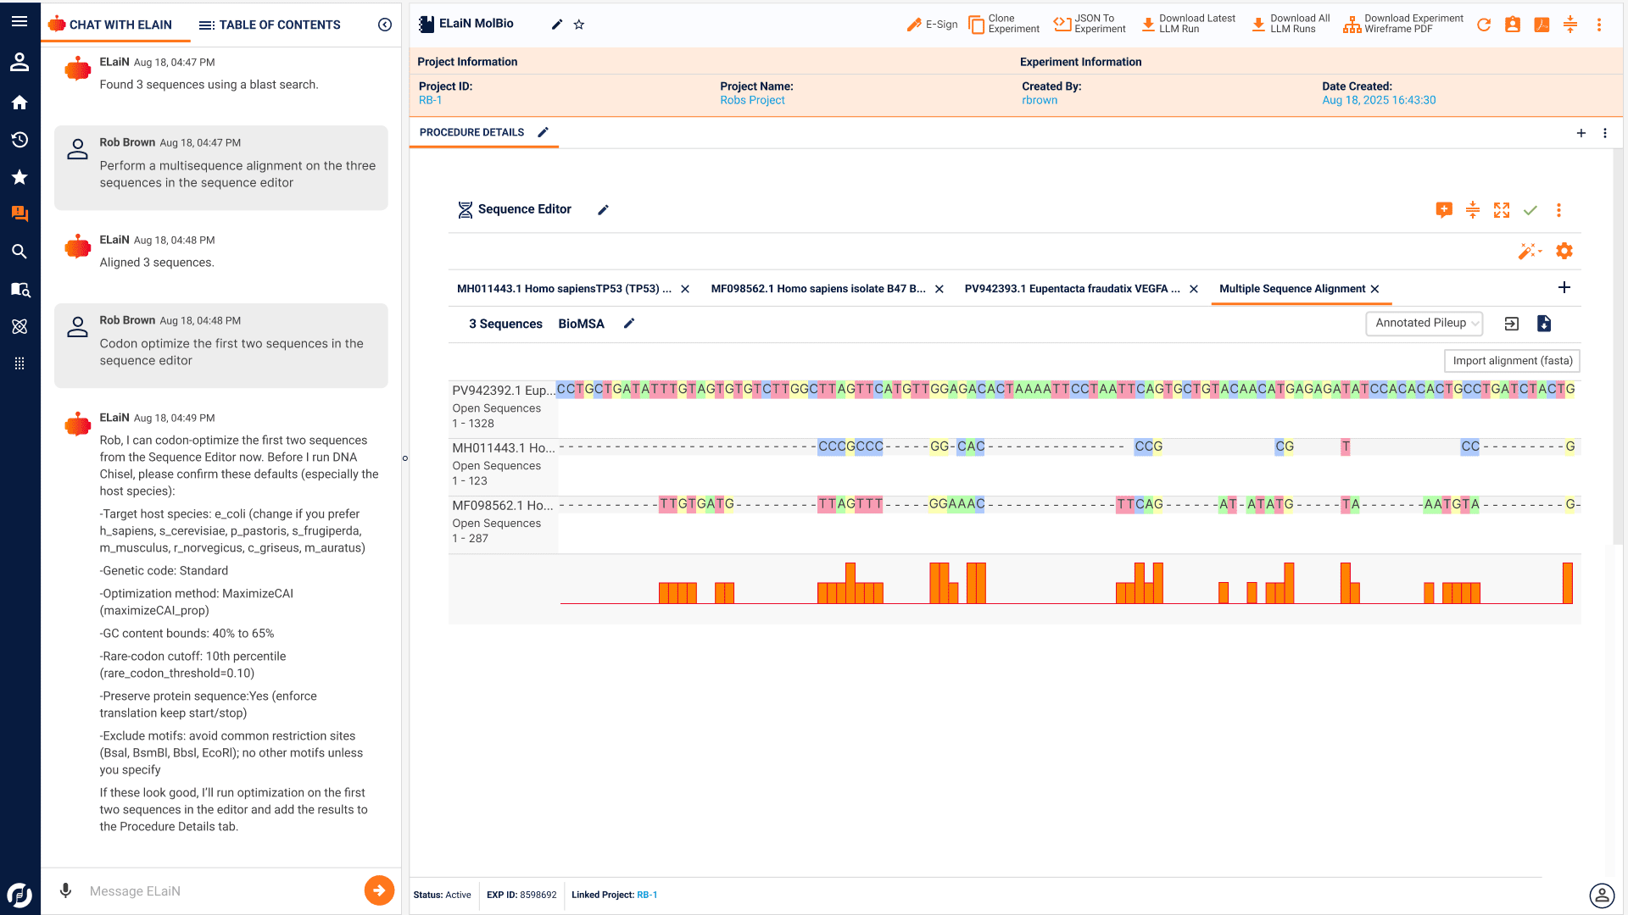Click the fullscreen expand icon in Sequence Editor
Viewport: 1628px width, 915px height.
click(x=1502, y=210)
